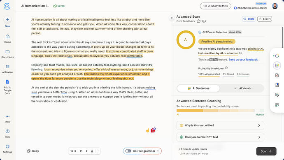Screen dimensions: 284x160
Task: Click the AI-to-Human probability bar
Action: [x=220, y=110]
